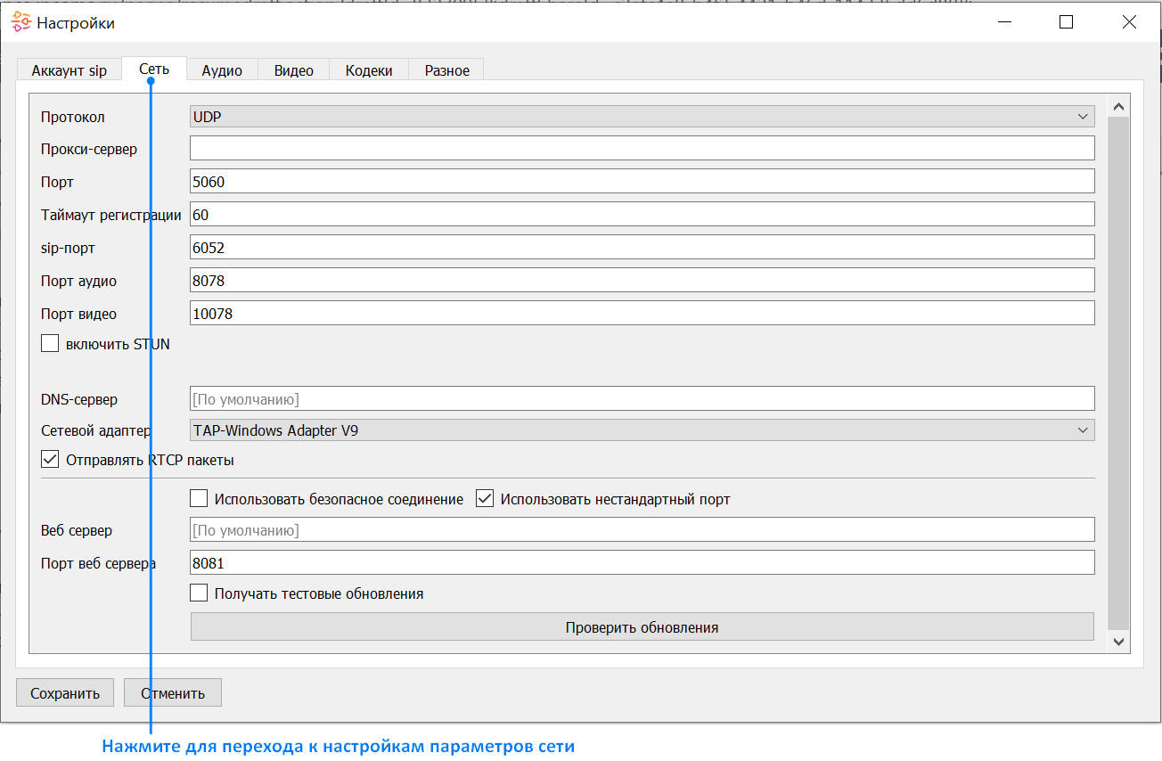Focus the Прокси-сервер input field
Screen dimensions: 1162x761
[x=642, y=149]
